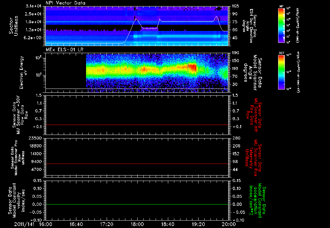Click the green 'Model Constant acceleration' label
330x228 pixels.
pyautogui.click(x=257, y=200)
